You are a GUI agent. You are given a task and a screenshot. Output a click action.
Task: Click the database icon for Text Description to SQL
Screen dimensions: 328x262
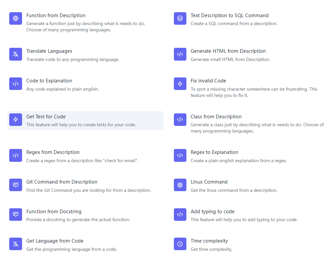180,18
